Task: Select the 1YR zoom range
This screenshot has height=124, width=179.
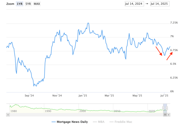Action: [x=20, y=4]
